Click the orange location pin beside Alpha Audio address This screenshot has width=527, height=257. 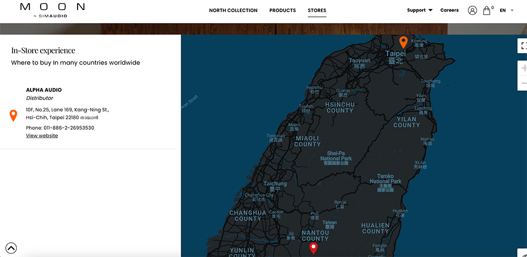coord(13,116)
